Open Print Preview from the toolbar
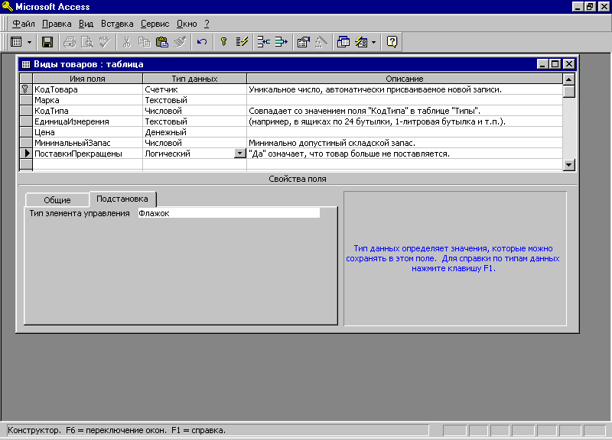The image size is (612, 440). (86, 42)
